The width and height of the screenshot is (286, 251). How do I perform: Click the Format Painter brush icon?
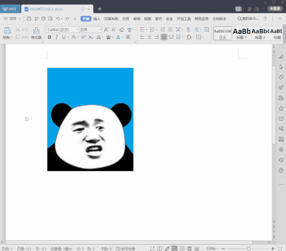tap(36, 31)
